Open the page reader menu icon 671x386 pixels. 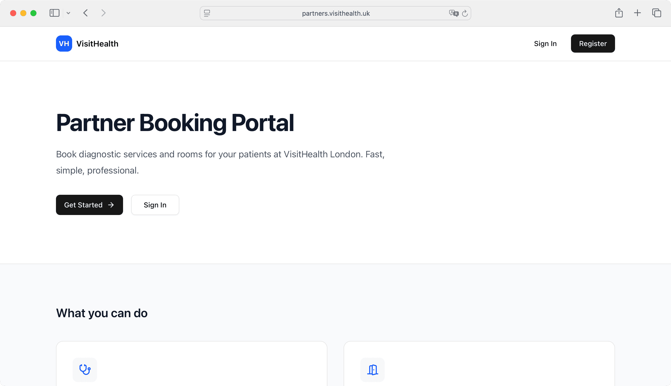[x=207, y=13]
